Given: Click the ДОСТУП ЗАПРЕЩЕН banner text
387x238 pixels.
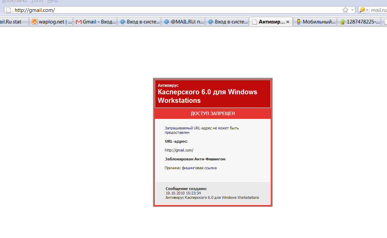Looking at the screenshot, I should tap(213, 113).
